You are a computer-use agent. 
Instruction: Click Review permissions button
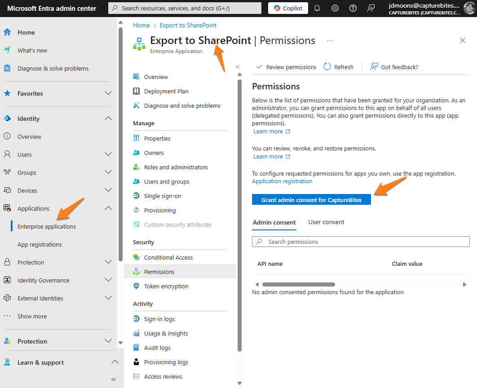click(x=286, y=67)
